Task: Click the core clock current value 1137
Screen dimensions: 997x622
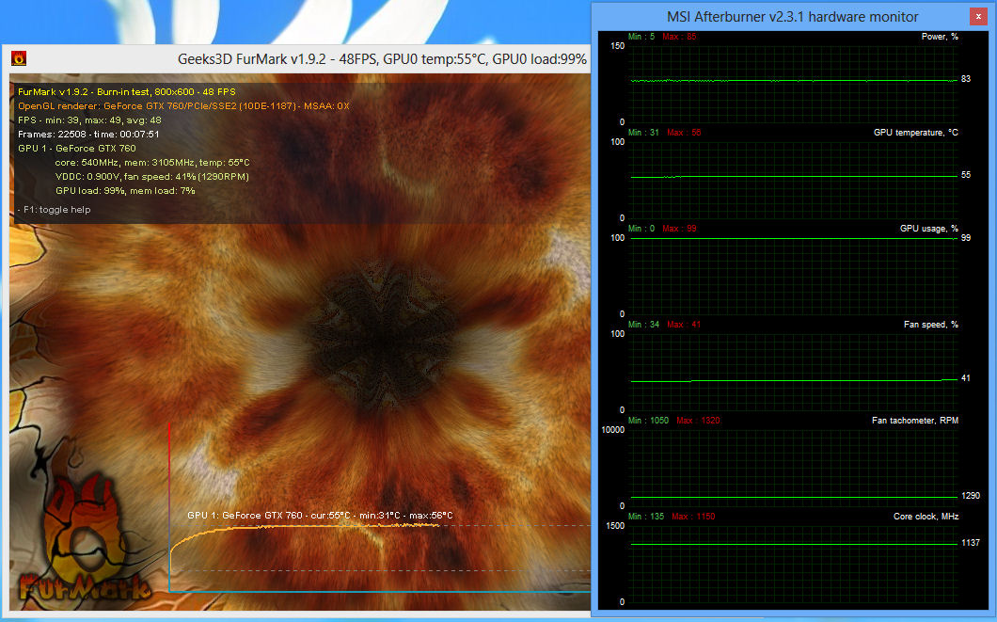Action: click(x=971, y=543)
